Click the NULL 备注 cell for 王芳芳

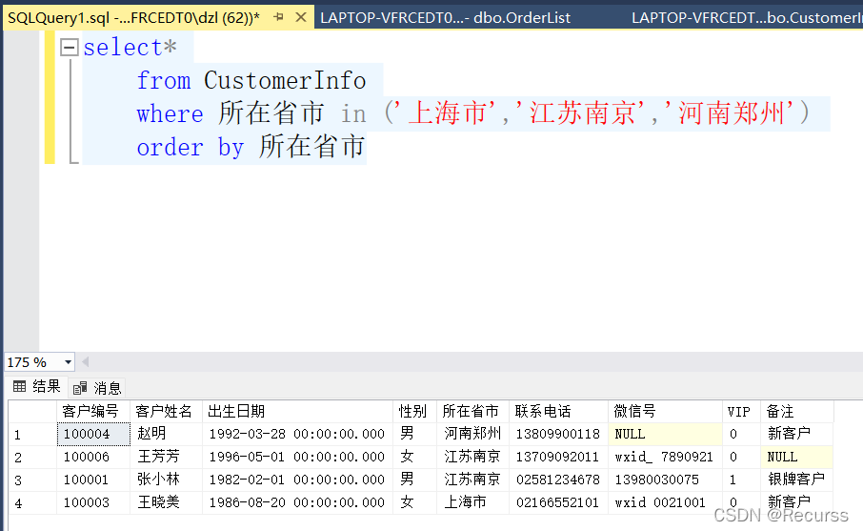tap(797, 457)
